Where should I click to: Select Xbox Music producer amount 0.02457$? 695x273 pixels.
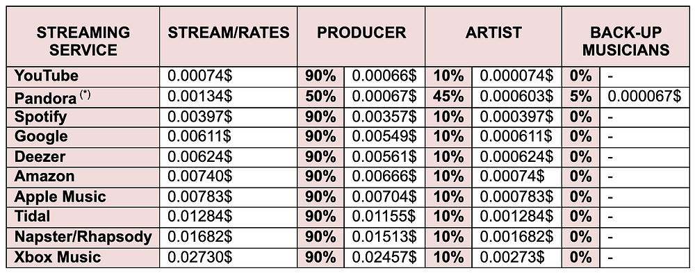[384, 258]
